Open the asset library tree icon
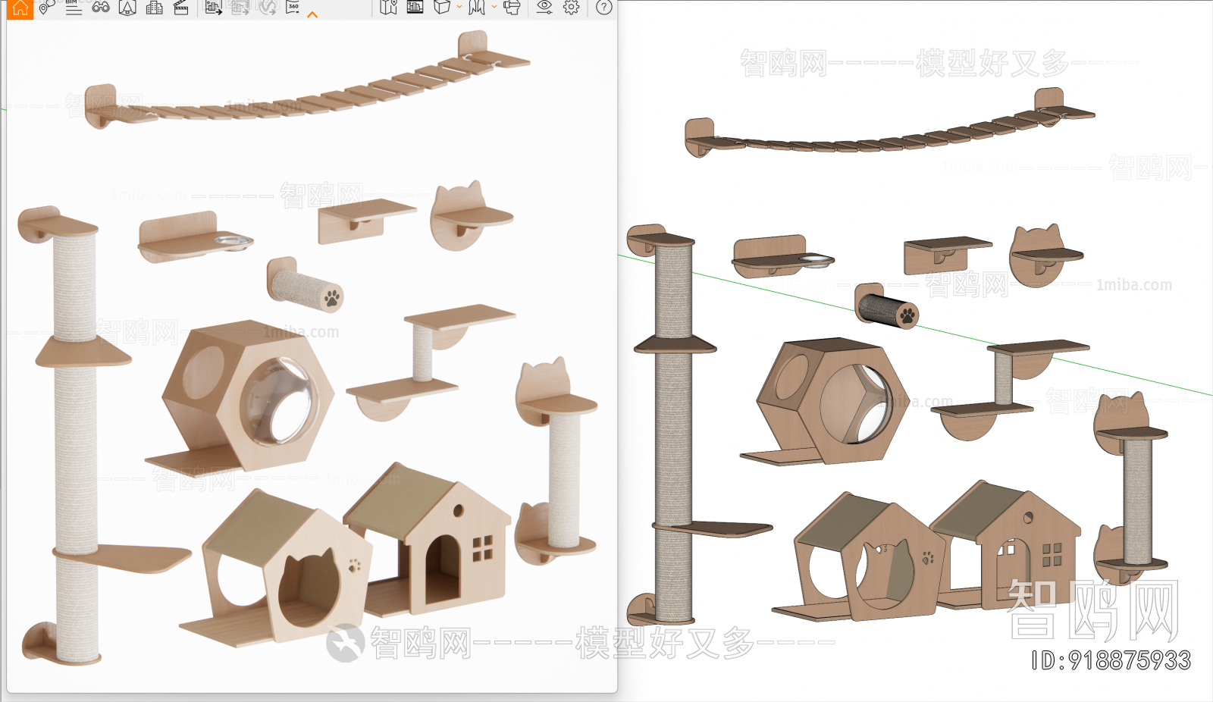The image size is (1213, 702). click(x=127, y=8)
